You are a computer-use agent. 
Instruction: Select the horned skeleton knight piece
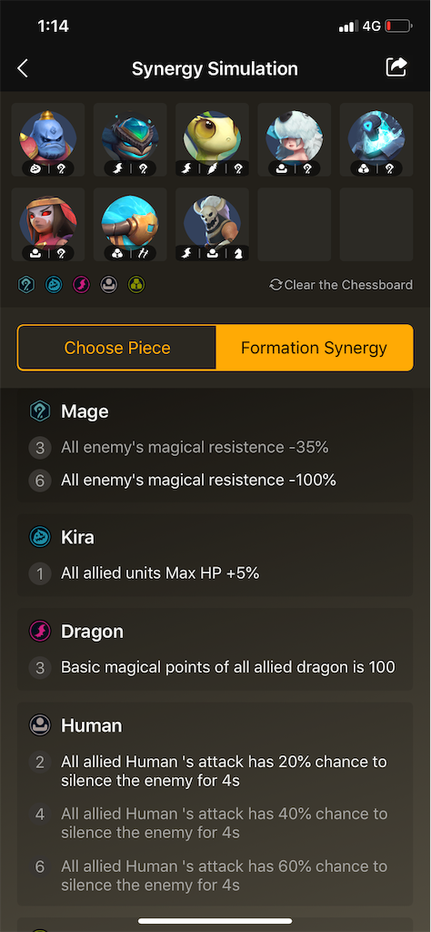212,225
